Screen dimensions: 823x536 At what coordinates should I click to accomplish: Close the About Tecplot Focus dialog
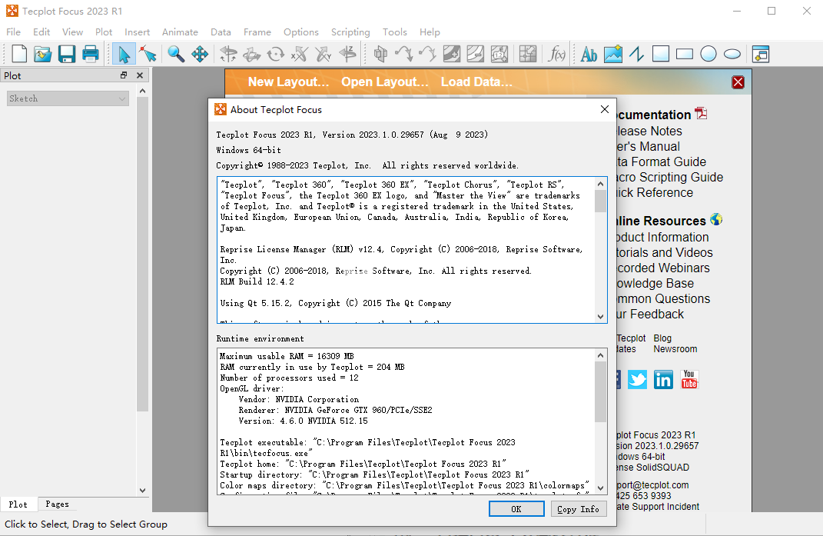605,108
